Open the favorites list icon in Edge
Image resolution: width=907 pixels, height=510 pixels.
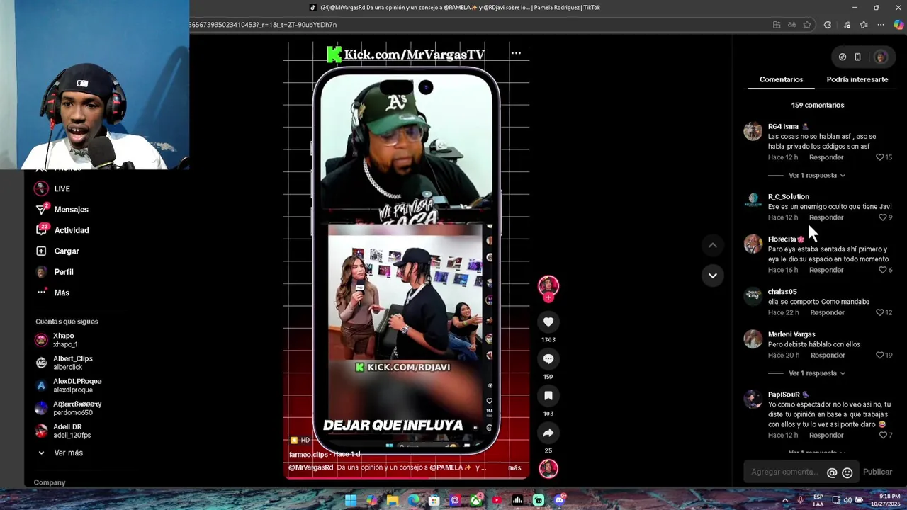864,25
